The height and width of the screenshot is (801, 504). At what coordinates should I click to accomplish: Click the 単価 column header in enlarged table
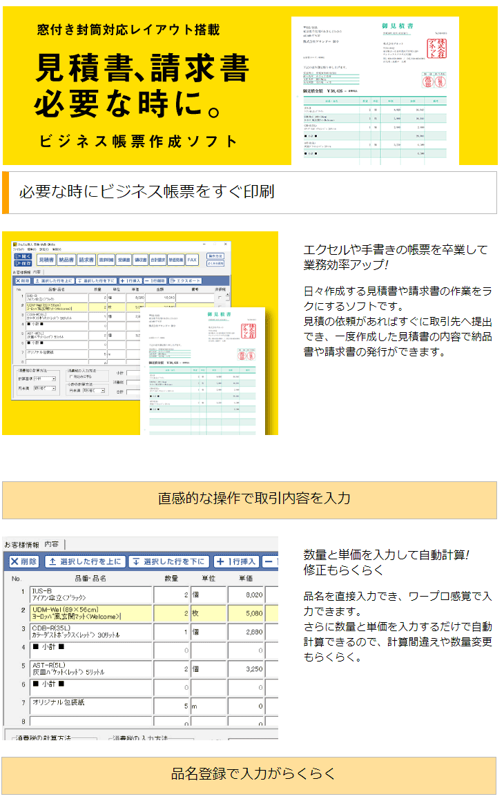246,578
